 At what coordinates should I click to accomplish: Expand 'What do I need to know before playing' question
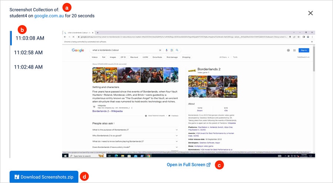135,141
